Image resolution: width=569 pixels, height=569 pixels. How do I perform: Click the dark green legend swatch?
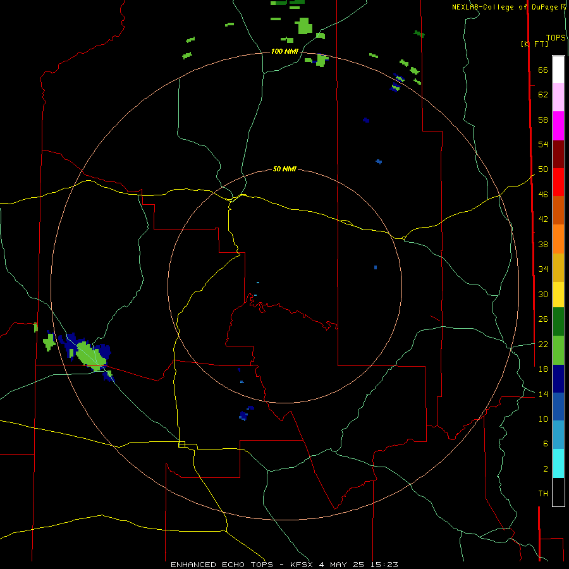click(x=558, y=322)
